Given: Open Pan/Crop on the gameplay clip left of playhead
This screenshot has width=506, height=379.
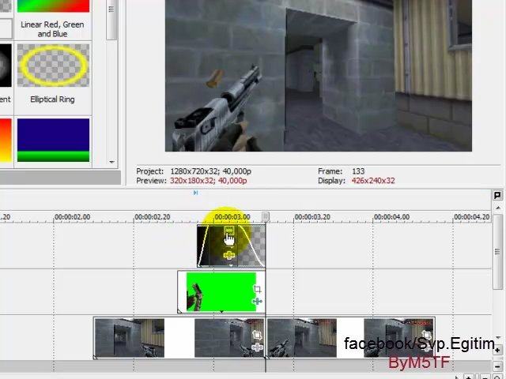Looking at the screenshot, I should [257, 335].
